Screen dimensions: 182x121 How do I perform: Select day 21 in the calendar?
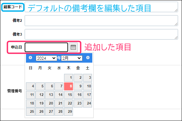pos(59,104)
